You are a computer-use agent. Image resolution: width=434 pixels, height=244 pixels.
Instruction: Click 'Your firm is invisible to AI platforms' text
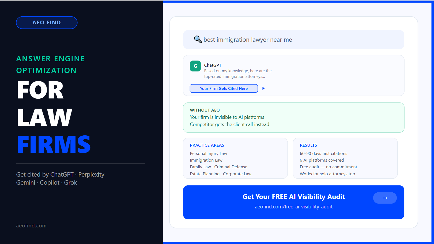click(227, 117)
